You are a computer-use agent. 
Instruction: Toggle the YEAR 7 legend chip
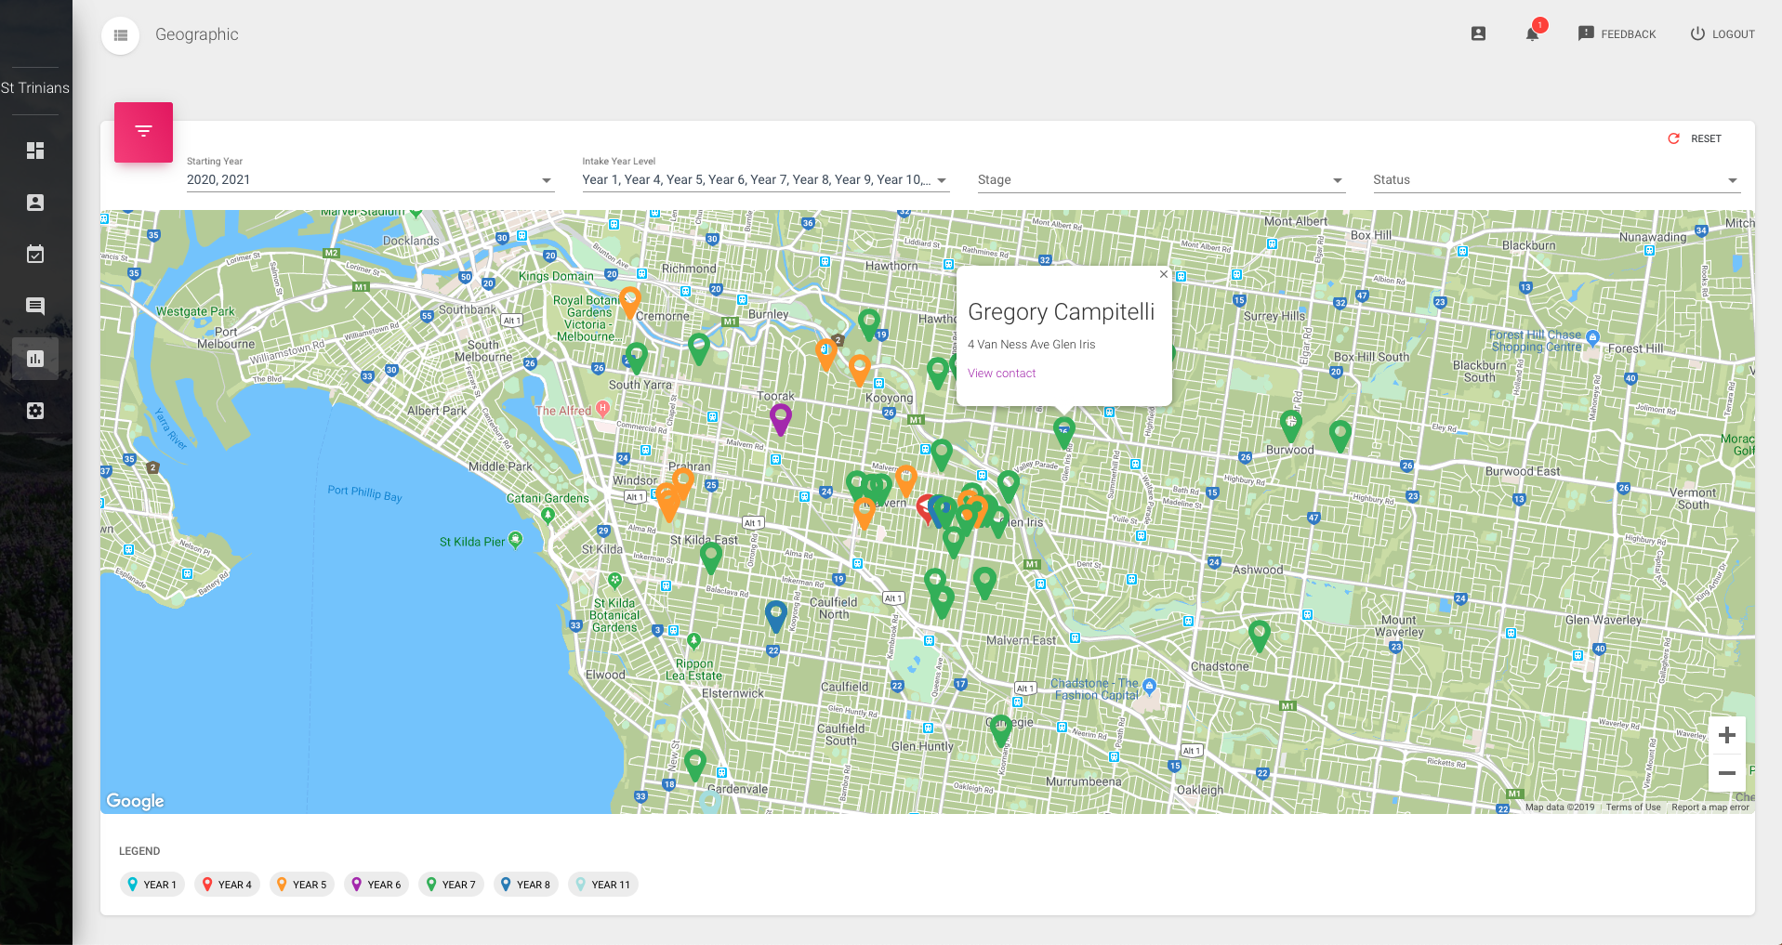451,885
